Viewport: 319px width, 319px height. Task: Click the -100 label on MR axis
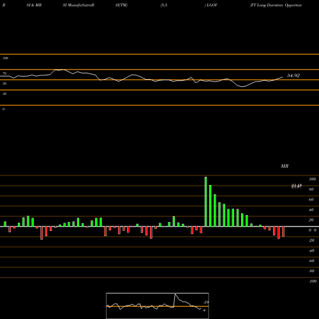(313, 281)
